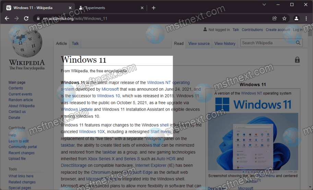Click the Windows NT link in infobox
The image size is (313, 190).
click(x=252, y=93)
